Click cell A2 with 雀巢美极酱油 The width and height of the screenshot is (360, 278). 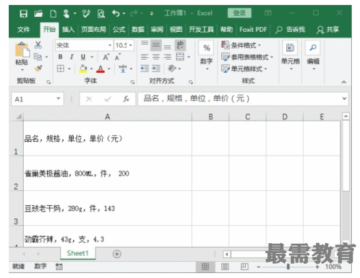[107, 174]
